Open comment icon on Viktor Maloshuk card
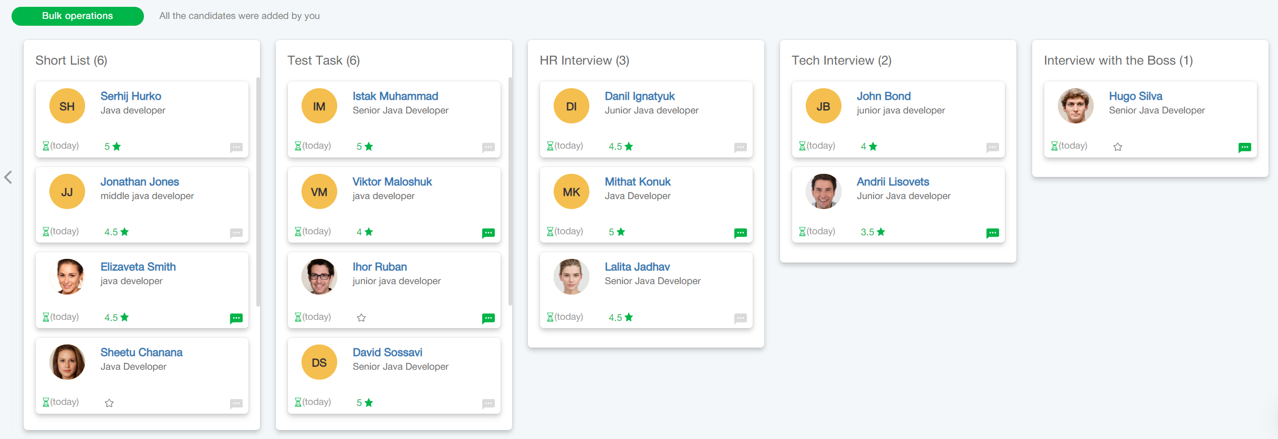The image size is (1278, 439). 489,233
